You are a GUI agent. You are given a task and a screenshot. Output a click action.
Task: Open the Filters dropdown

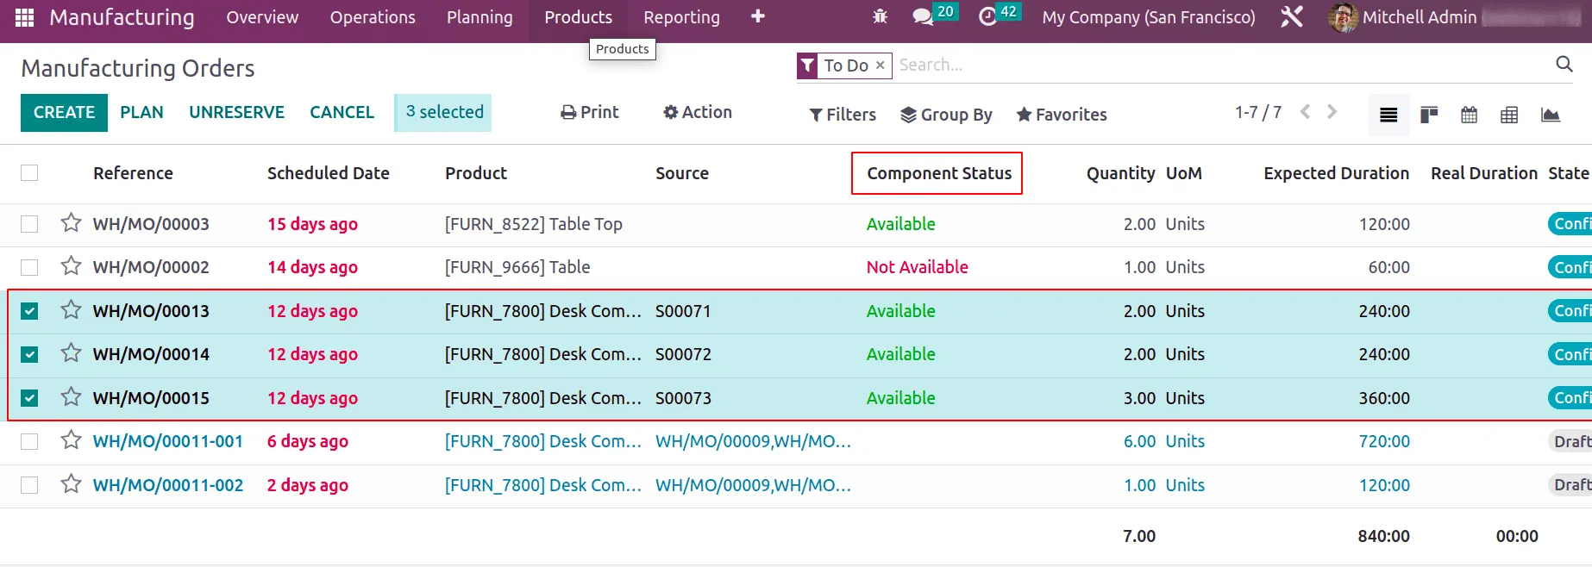click(843, 115)
